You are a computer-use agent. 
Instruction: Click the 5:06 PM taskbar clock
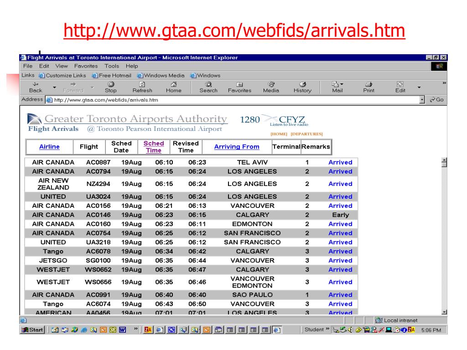pos(431,330)
